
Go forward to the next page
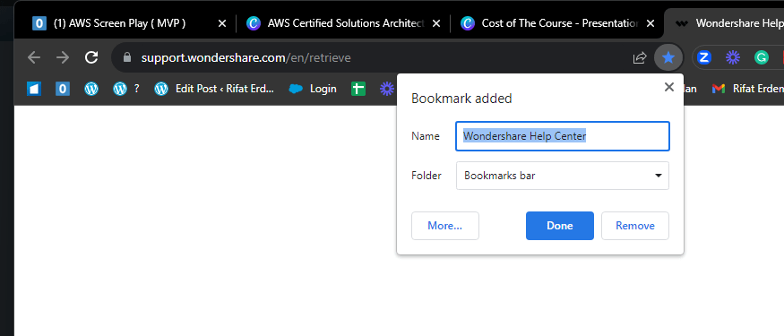pos(63,57)
